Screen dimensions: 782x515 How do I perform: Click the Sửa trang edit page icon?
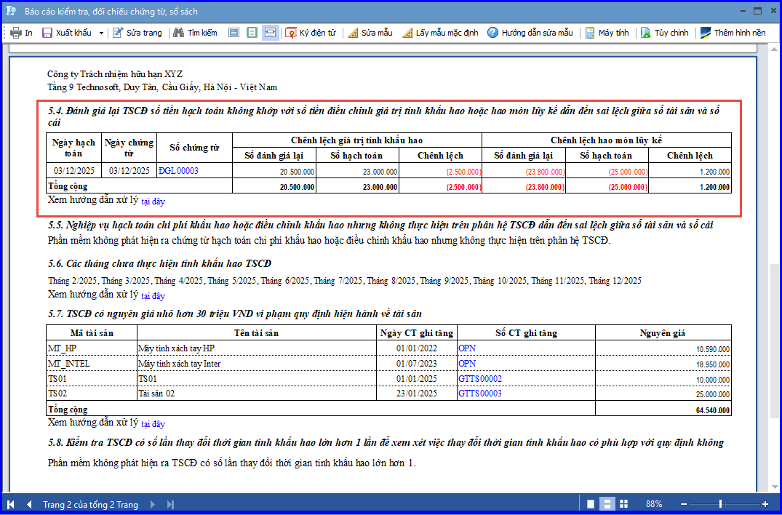137,33
